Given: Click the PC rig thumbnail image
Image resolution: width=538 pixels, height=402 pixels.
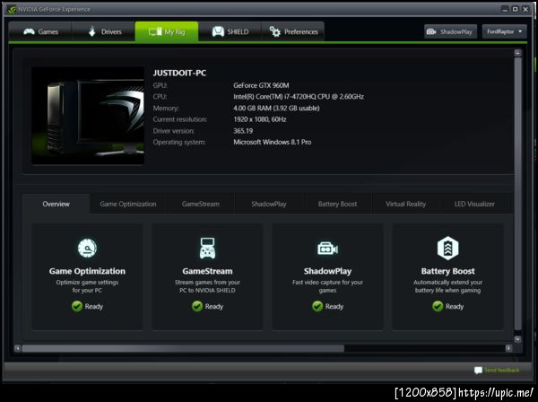Looking at the screenshot, I should (88, 116).
